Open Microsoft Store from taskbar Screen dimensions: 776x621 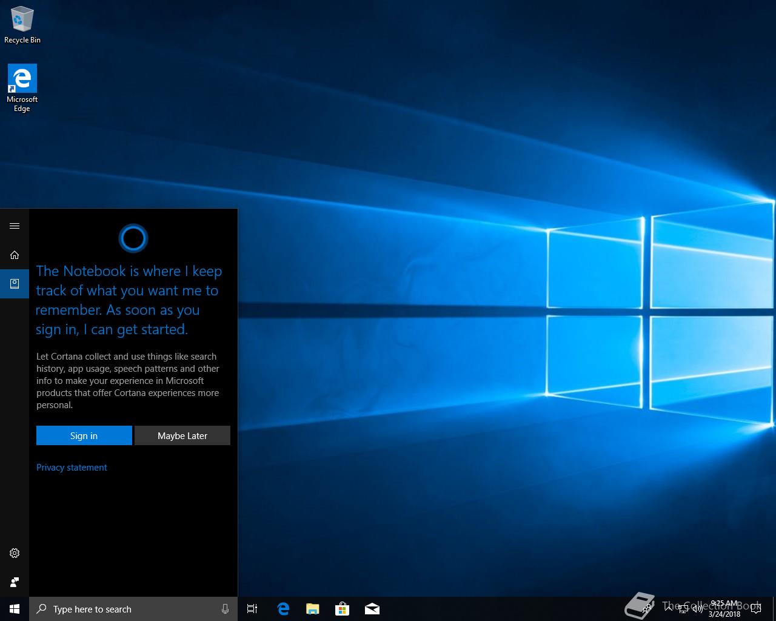[342, 609]
